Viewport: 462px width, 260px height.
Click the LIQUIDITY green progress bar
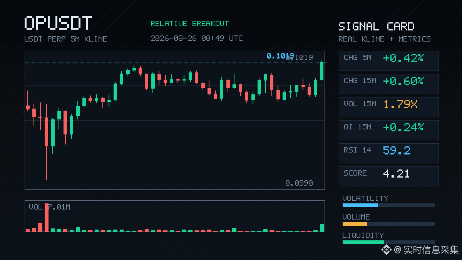tap(388, 242)
